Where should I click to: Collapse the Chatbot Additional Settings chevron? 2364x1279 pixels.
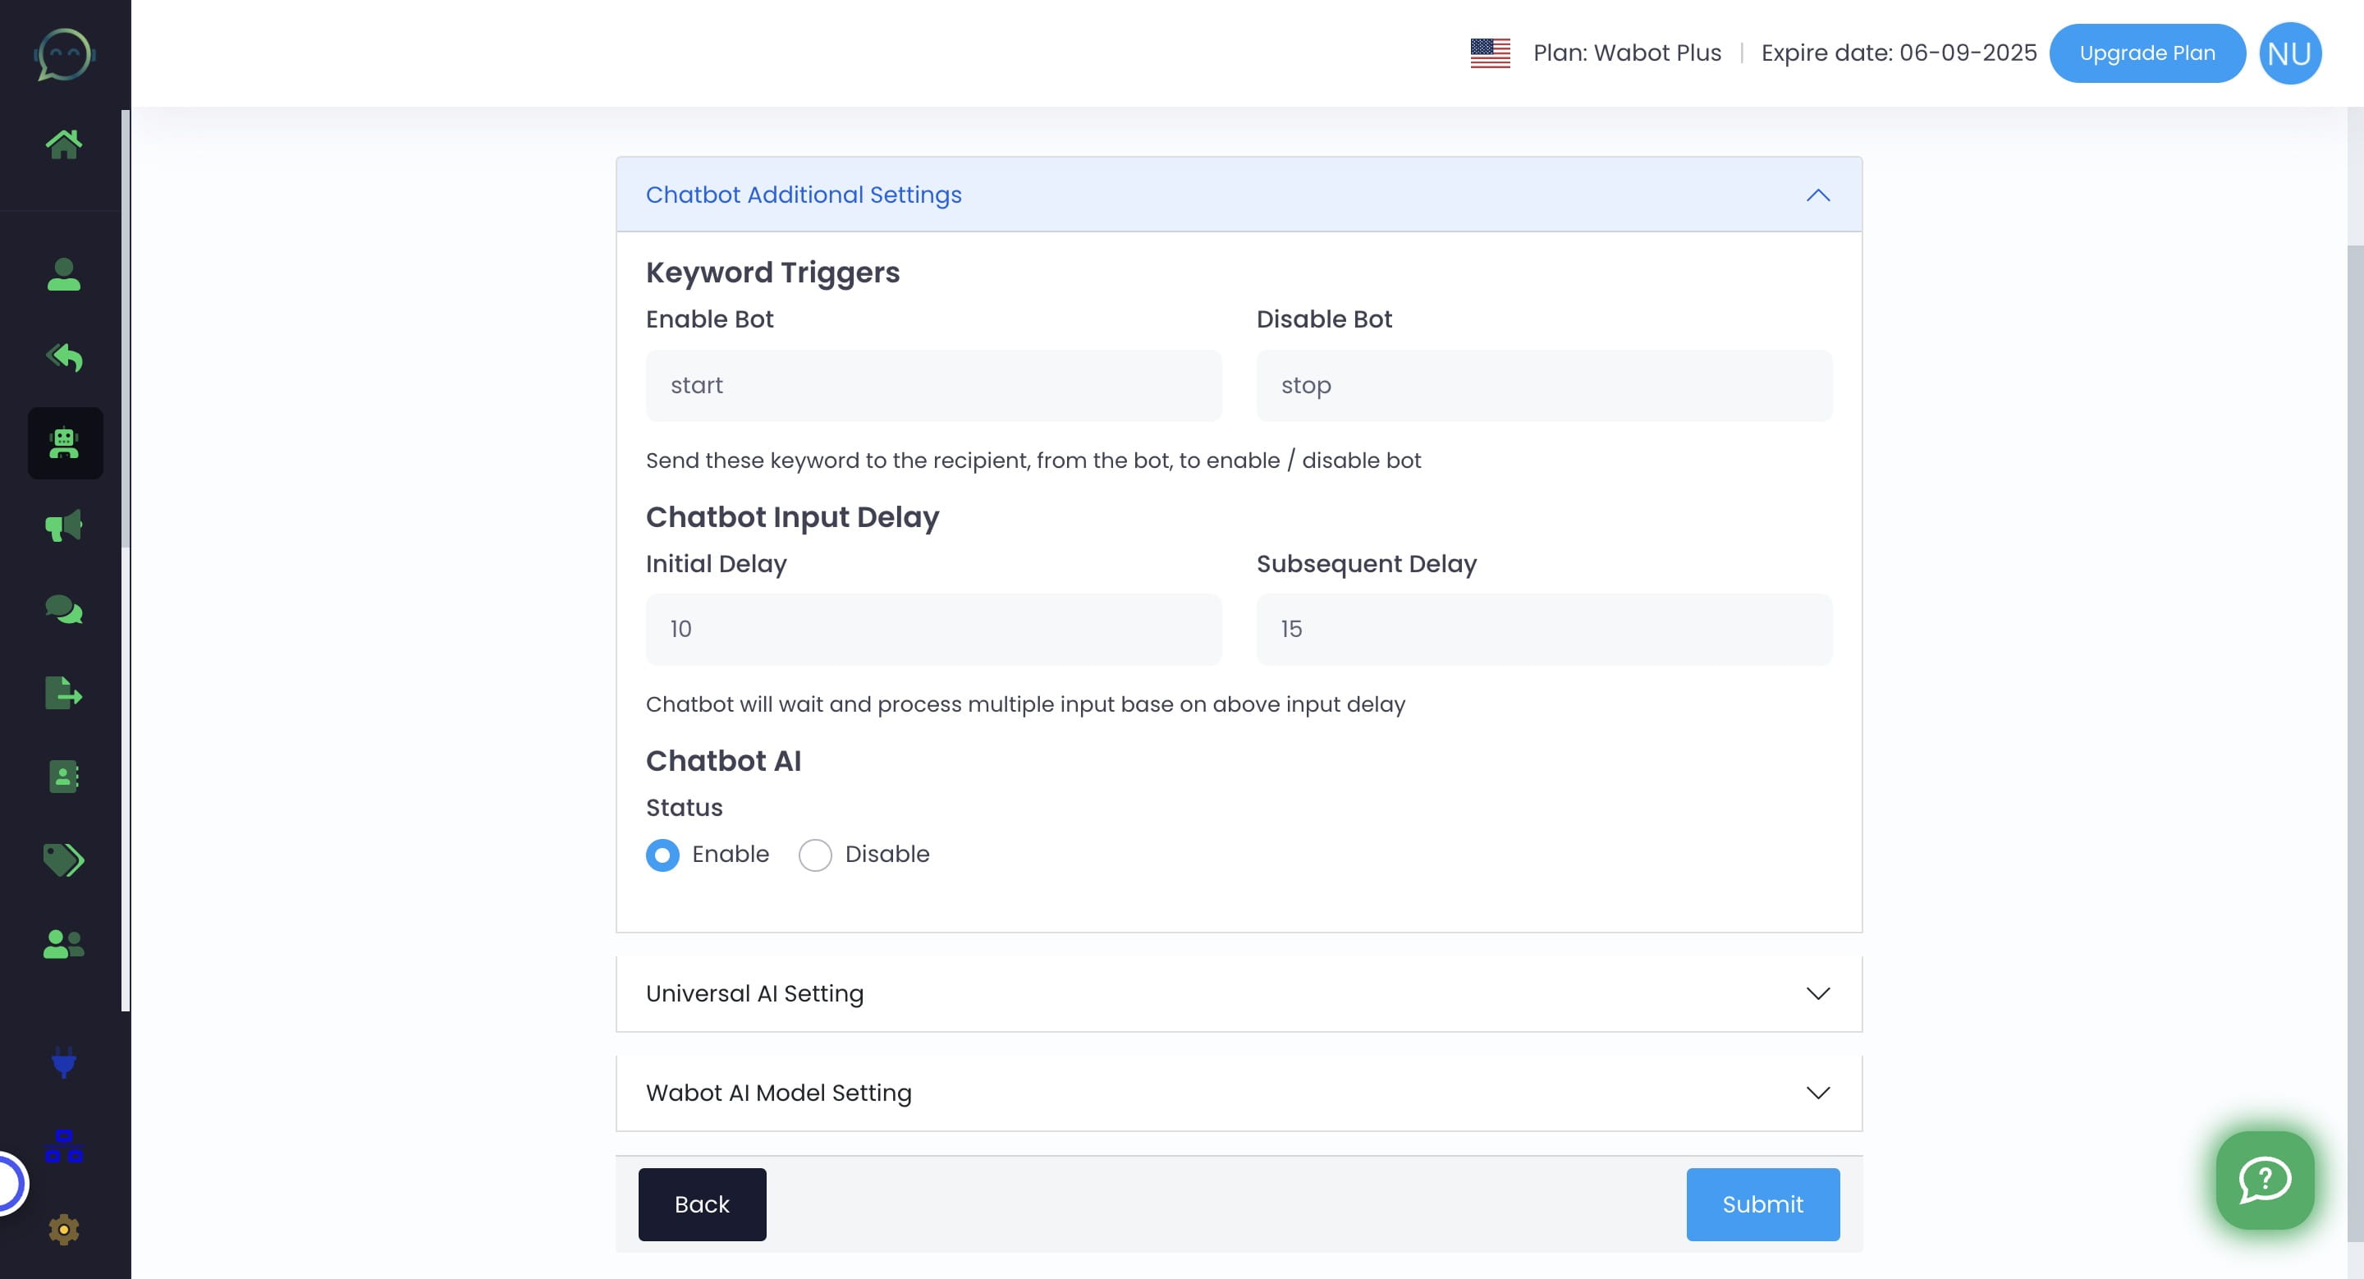1818,195
